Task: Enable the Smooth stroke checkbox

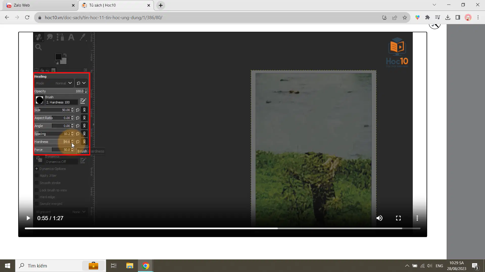Action: [37, 183]
